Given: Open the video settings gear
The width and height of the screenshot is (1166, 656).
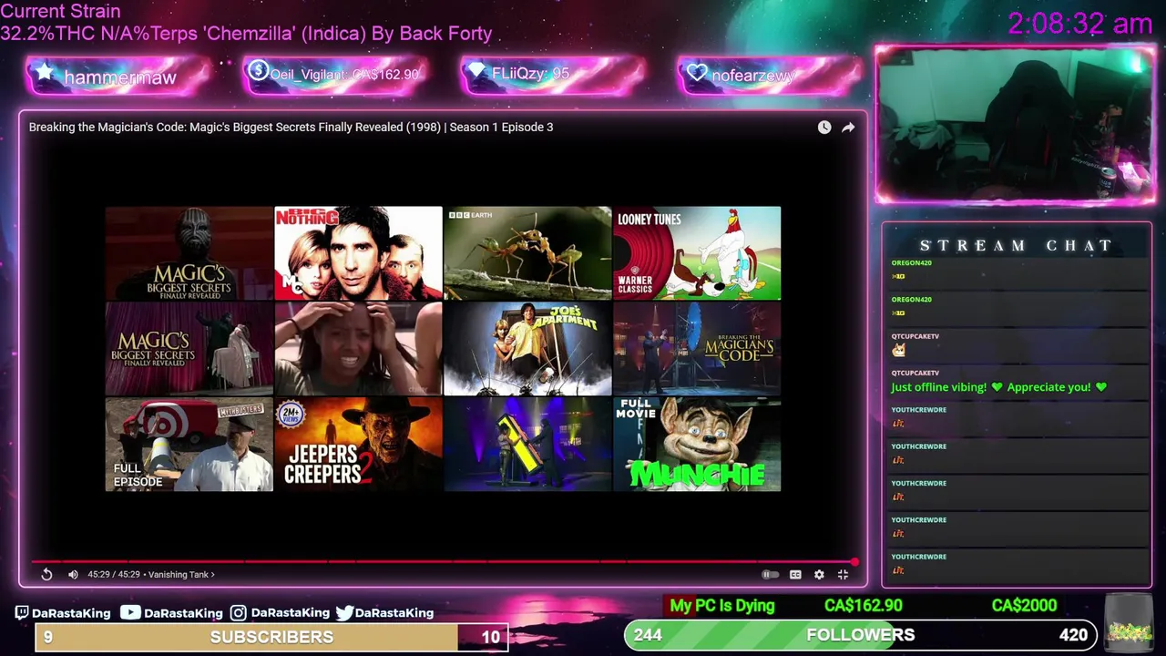Looking at the screenshot, I should (x=819, y=574).
